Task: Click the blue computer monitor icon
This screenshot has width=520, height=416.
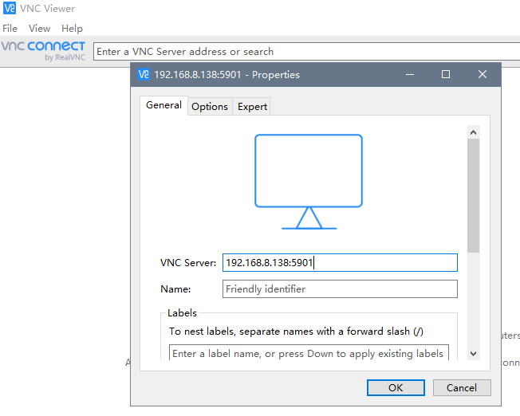Action: pyautogui.click(x=309, y=182)
